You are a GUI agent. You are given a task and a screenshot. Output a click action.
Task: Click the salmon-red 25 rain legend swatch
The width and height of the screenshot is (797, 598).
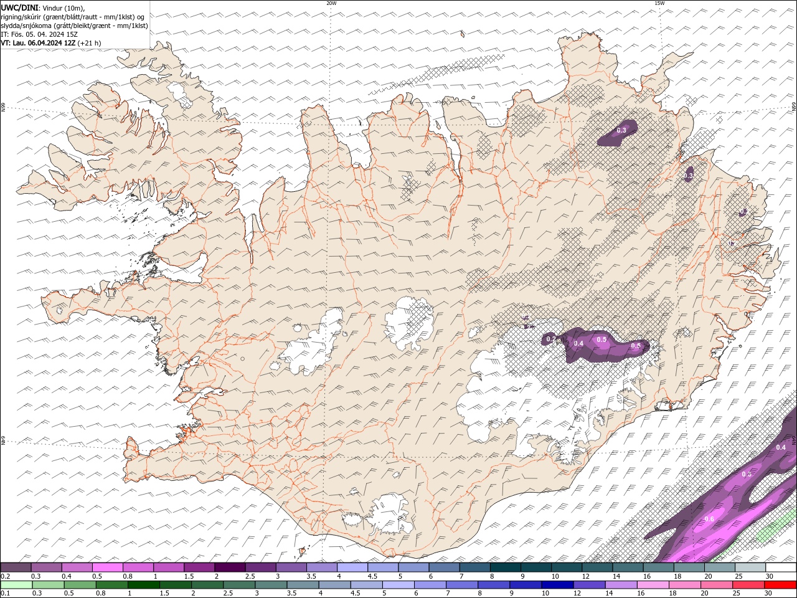pyautogui.click(x=749, y=585)
